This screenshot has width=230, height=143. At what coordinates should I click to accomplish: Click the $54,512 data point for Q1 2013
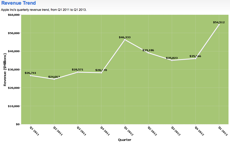click(219, 25)
